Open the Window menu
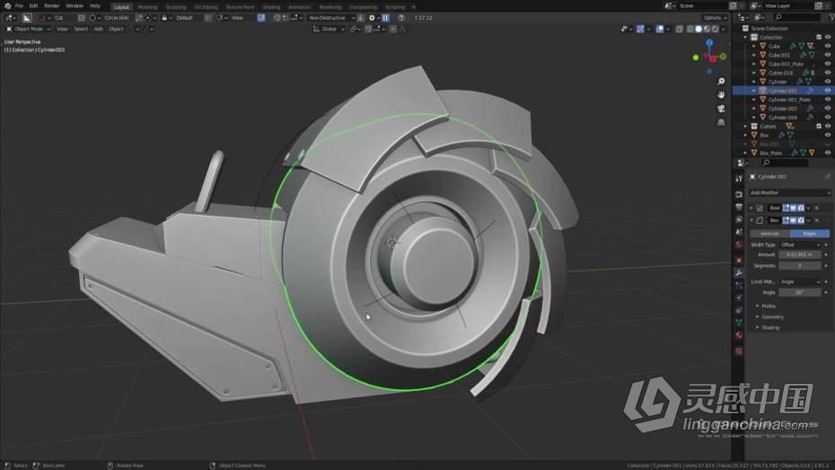Screen dimensions: 835x470 click(x=75, y=6)
